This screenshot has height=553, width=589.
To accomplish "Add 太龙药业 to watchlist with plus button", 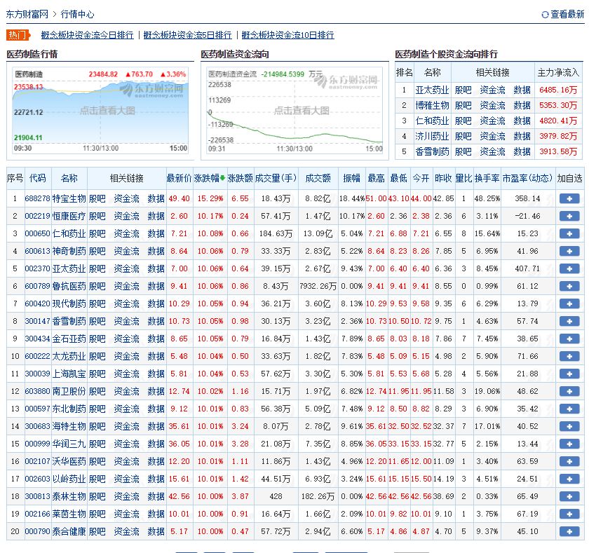I will tap(569, 356).
